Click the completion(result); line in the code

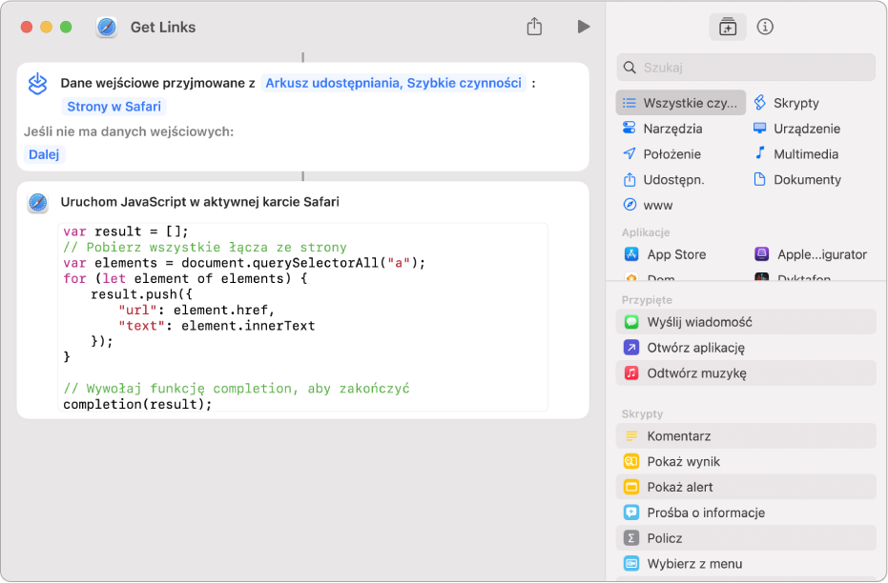click(137, 404)
